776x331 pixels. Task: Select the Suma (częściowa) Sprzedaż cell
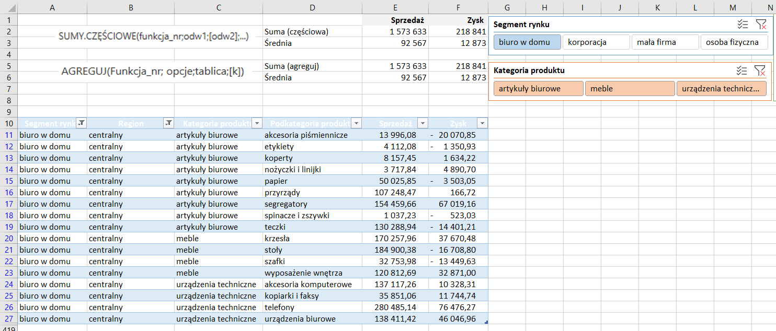tap(395, 32)
